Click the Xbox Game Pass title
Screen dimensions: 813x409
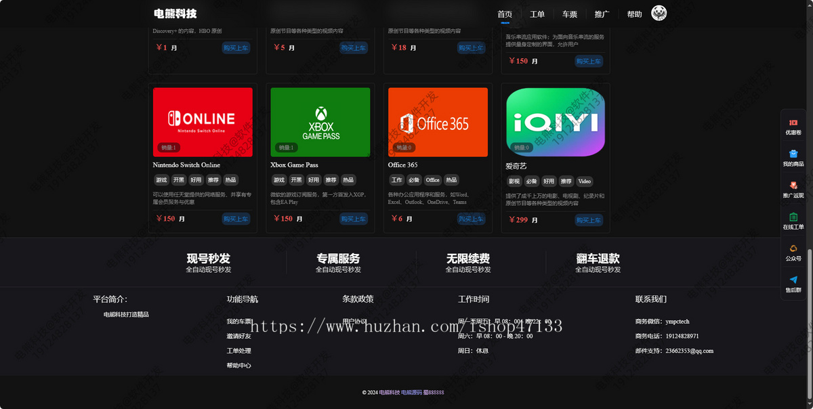[294, 165]
